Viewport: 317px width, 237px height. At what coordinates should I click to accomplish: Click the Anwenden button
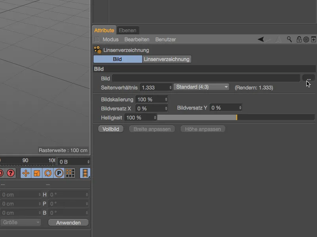click(68, 222)
